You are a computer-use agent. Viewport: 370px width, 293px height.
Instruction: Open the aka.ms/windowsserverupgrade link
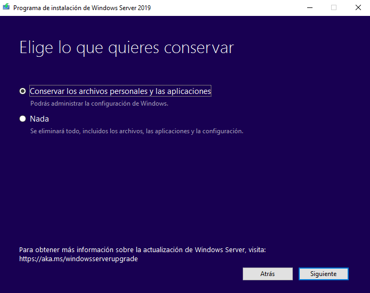pyautogui.click(x=78, y=259)
